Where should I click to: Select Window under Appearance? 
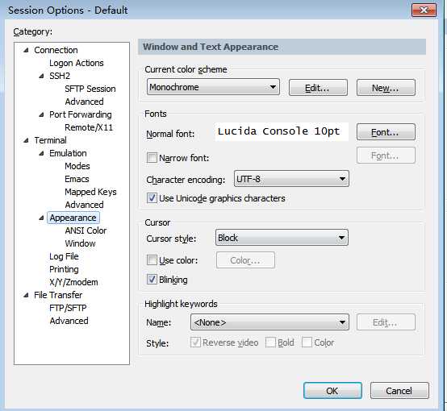[80, 243]
